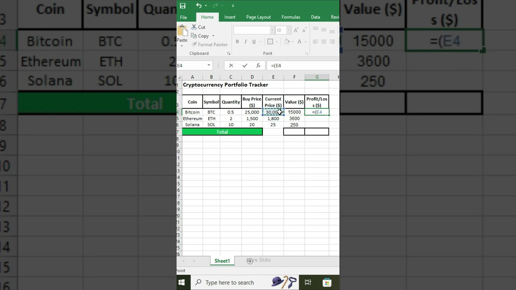Increase the font size
Screen dimensions: 516x290
click(x=296, y=30)
